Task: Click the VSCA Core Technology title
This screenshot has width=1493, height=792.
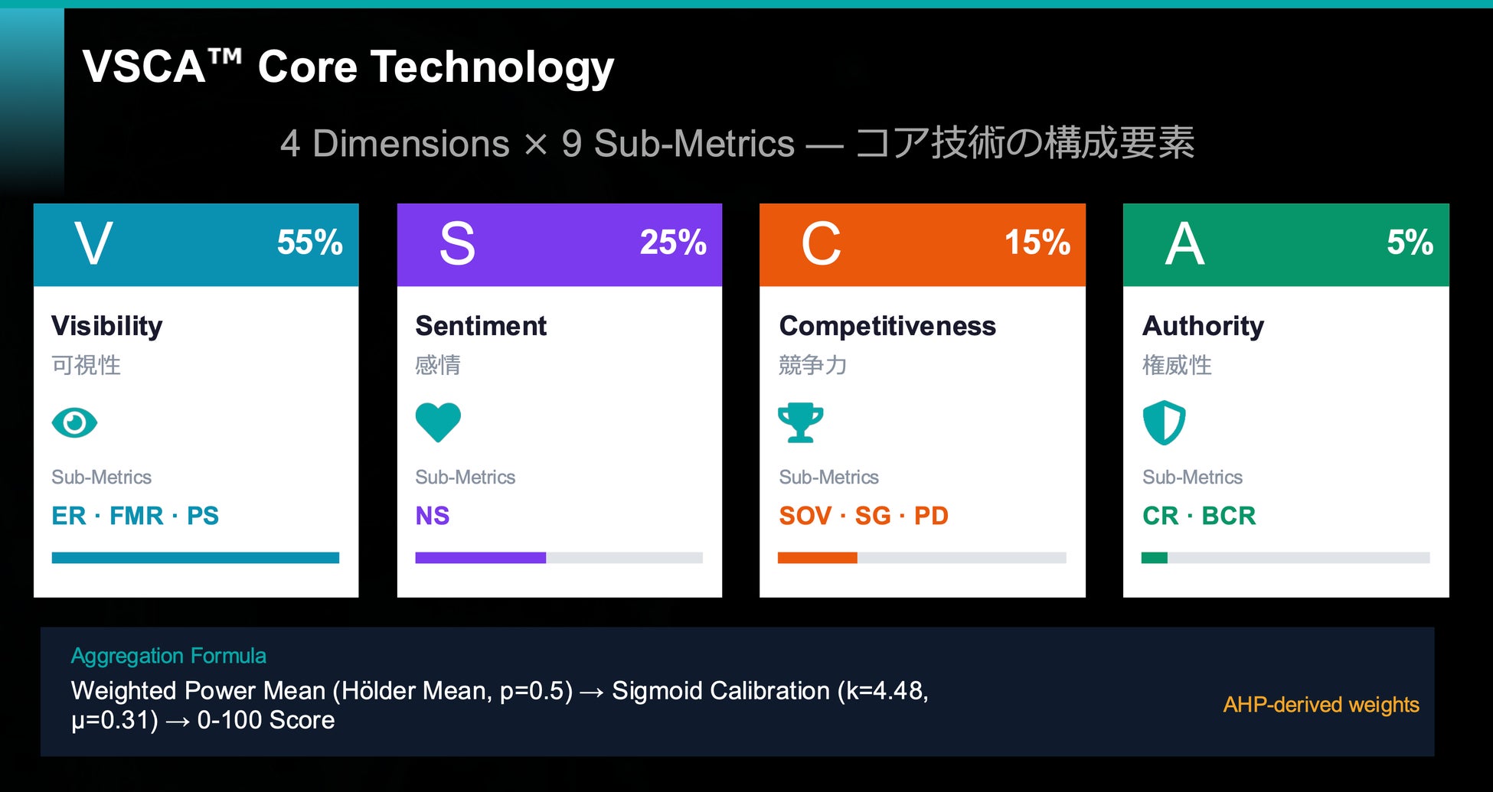Action: point(348,67)
